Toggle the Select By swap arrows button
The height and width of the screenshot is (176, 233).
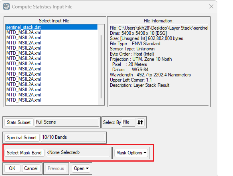[x=140, y=122]
